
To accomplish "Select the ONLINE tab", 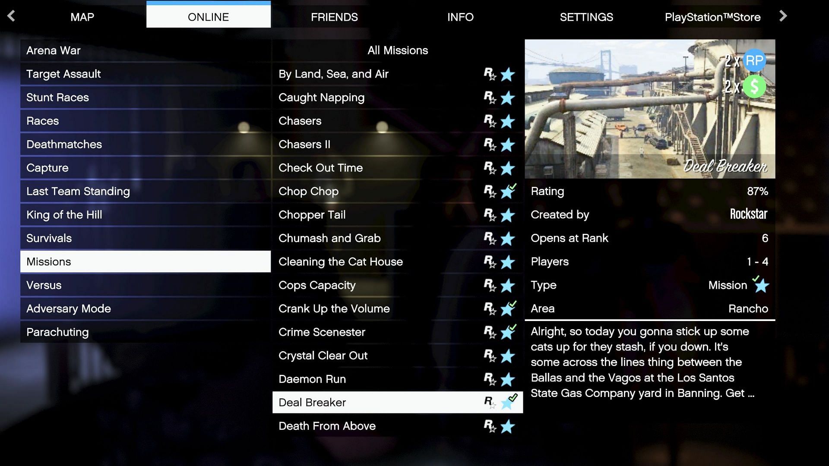I will point(208,16).
